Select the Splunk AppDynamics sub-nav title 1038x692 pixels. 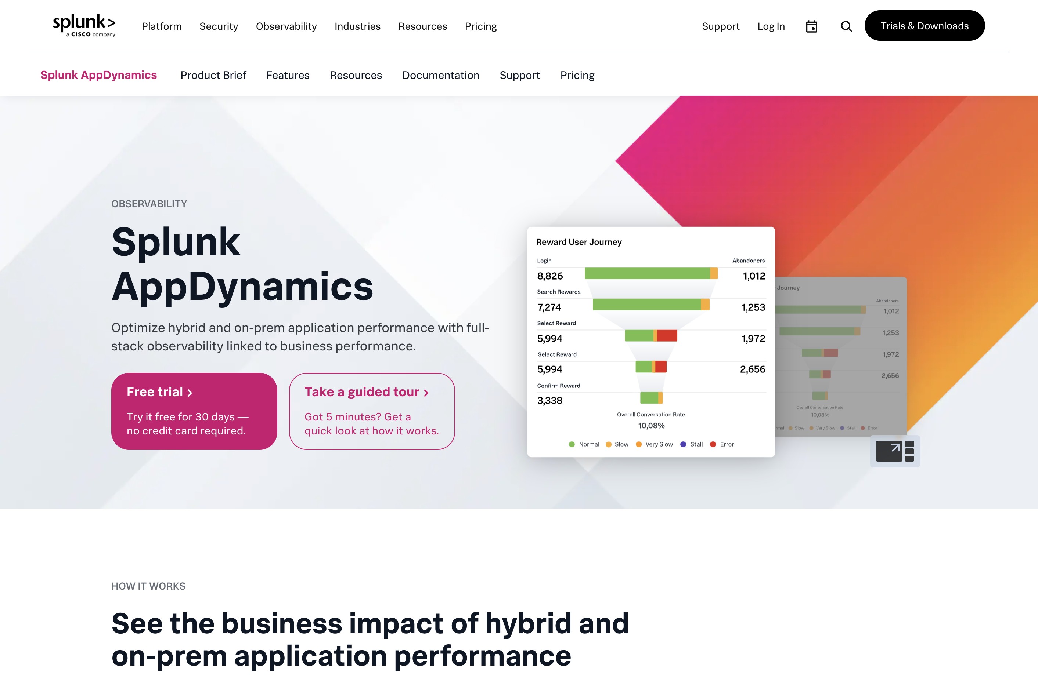click(98, 75)
